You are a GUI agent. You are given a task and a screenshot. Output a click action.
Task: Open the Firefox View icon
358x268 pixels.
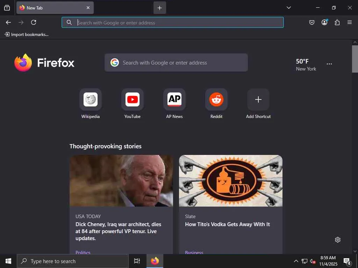(7, 8)
